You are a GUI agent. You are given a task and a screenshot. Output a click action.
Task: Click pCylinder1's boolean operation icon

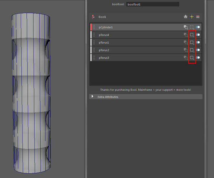[x=185, y=27]
